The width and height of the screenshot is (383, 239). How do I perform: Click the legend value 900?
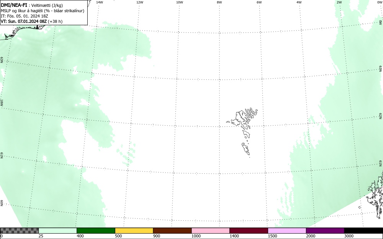tap(157, 236)
